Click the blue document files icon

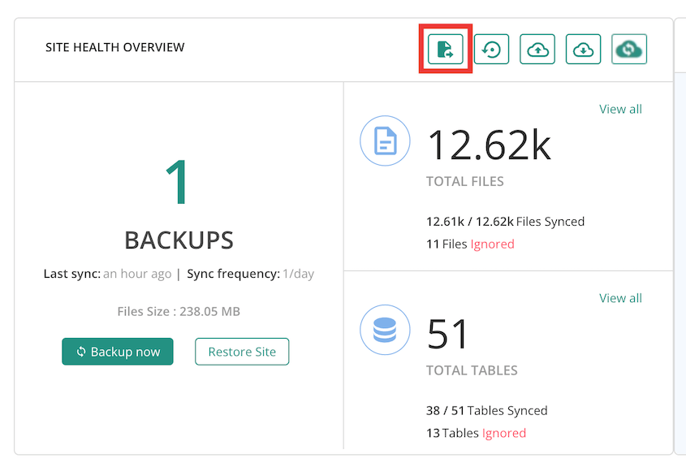point(385,141)
